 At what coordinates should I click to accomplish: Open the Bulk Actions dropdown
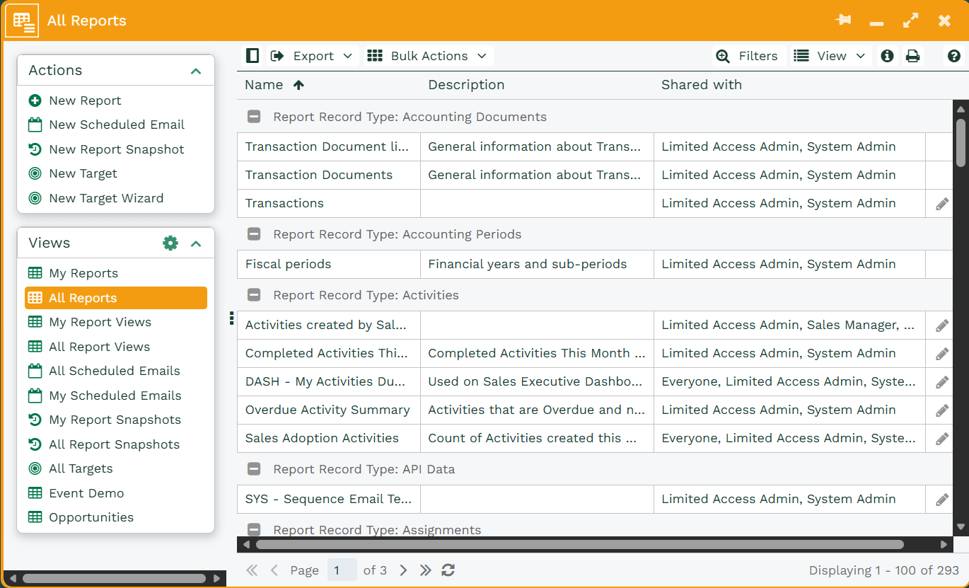pos(428,56)
